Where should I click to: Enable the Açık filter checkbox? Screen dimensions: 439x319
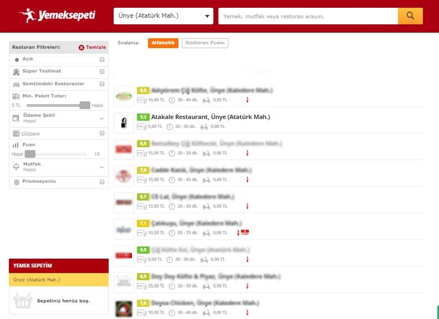tap(102, 59)
